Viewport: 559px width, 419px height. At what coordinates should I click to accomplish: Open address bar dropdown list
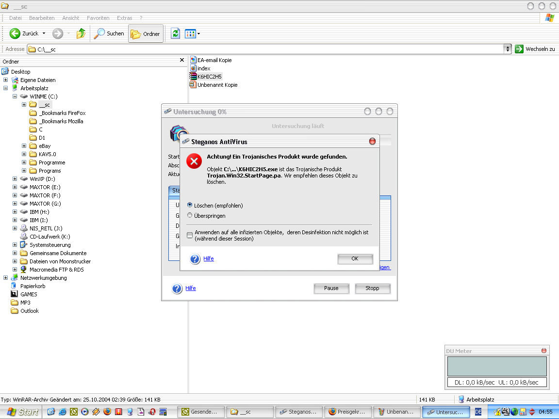(508, 49)
